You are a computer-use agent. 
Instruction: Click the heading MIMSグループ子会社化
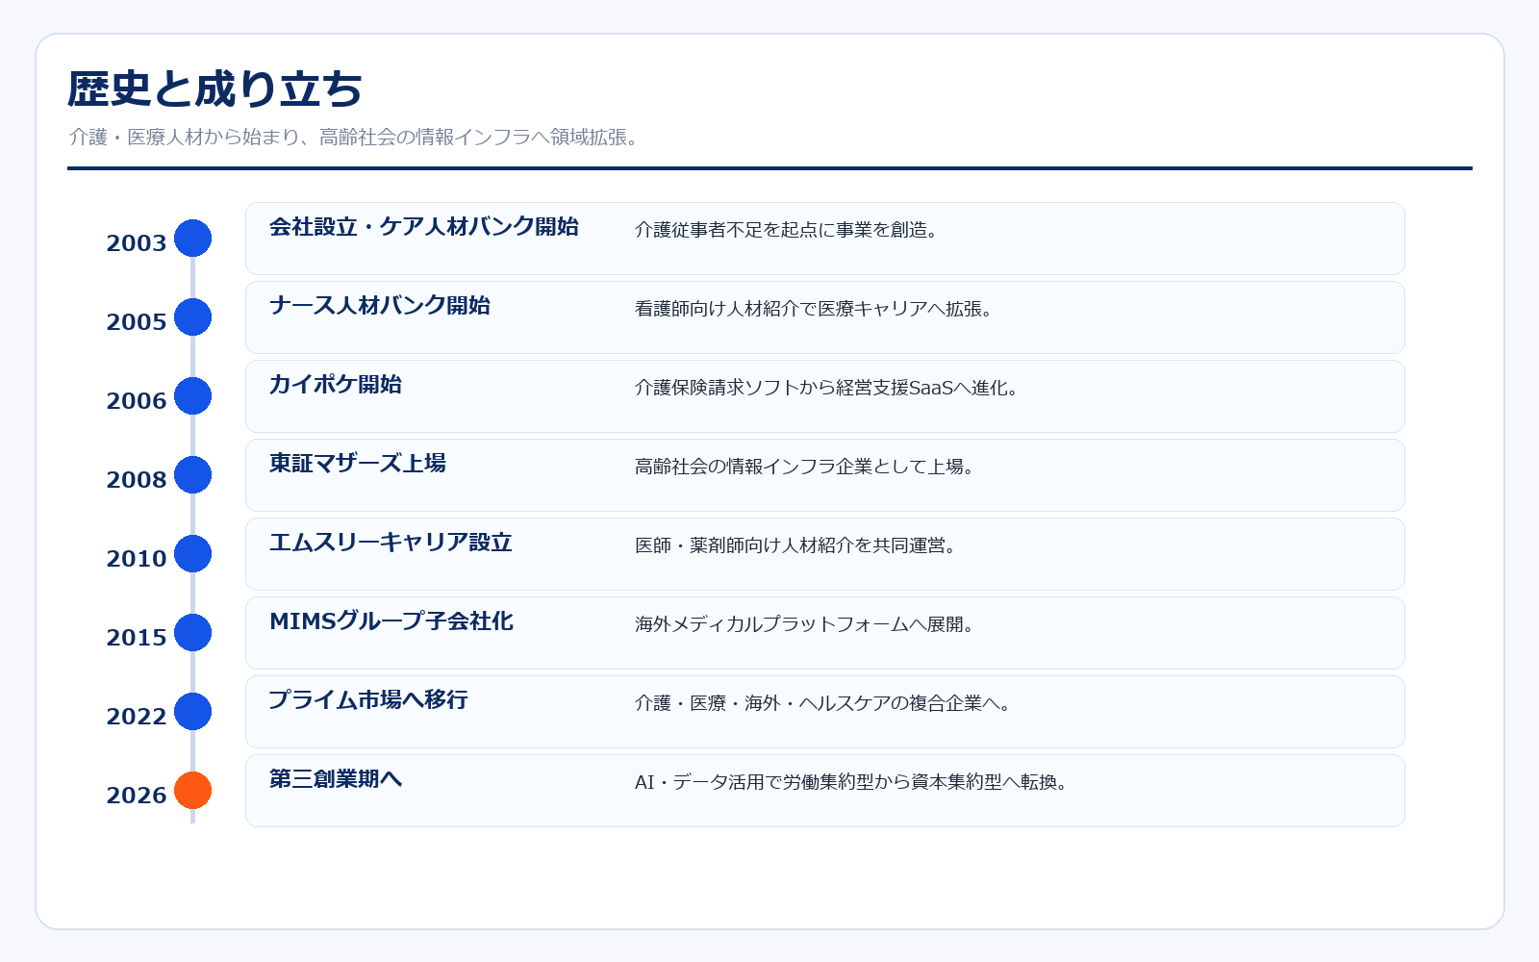(391, 621)
